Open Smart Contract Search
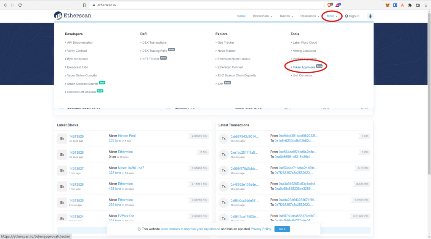431x239 pixels. coord(82,84)
